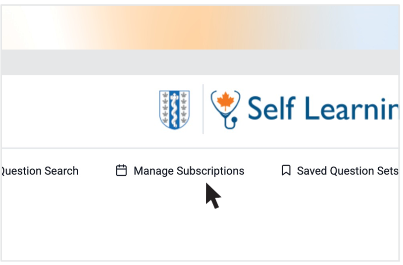
Task: Click the vertical divider between the logos
Action: tap(203, 109)
